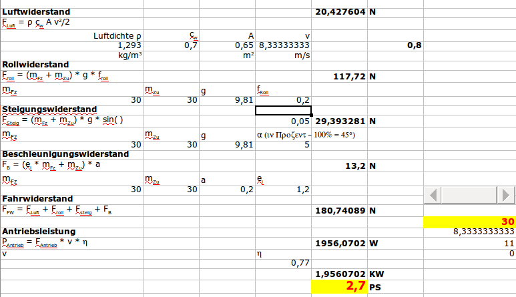This screenshot has width=516, height=297.
Task: Select the v label in Antriebsleistung section
Action: coord(71,254)
